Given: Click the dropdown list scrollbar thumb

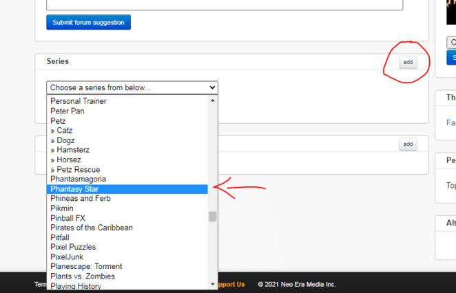Looking at the screenshot, I should [213, 217].
